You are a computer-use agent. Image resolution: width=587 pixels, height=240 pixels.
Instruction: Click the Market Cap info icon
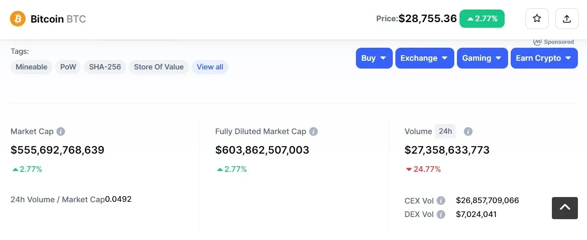coord(61,132)
